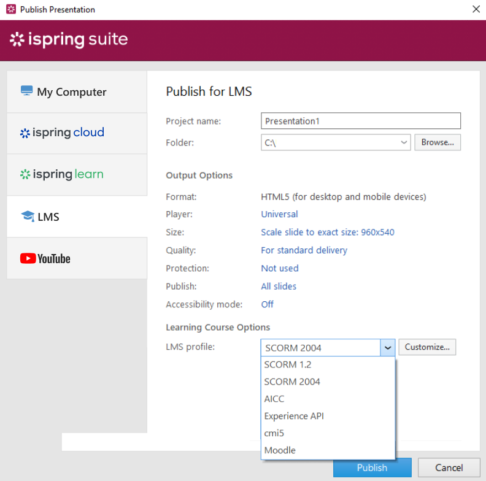
Task: Click the iSpring Suite logo in the banner
Action: click(x=69, y=39)
